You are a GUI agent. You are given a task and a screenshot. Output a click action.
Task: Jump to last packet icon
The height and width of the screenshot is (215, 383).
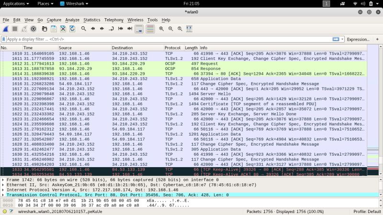(x=130, y=29)
